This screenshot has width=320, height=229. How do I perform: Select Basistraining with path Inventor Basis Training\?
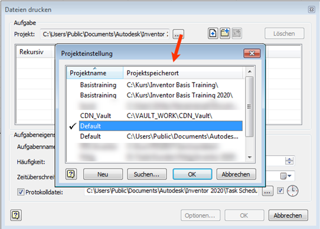point(155,85)
